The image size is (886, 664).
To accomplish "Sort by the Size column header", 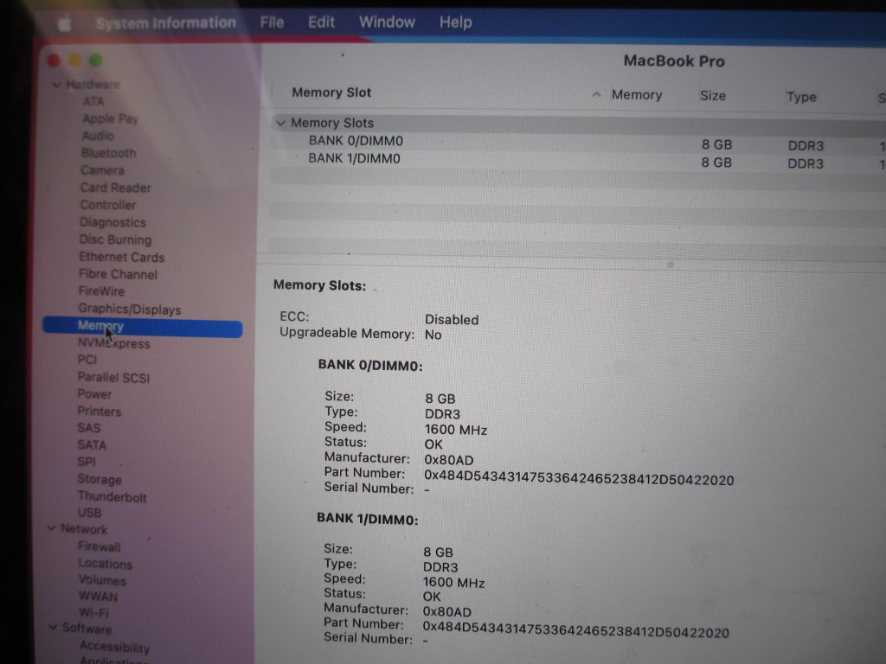I will pyautogui.click(x=713, y=96).
